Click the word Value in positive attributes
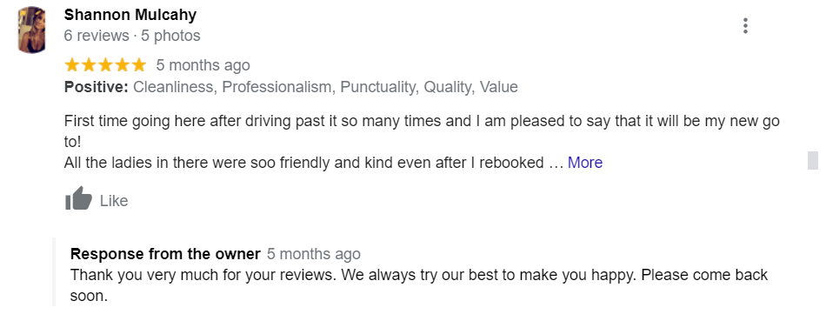This screenshot has width=826, height=321. tap(498, 87)
